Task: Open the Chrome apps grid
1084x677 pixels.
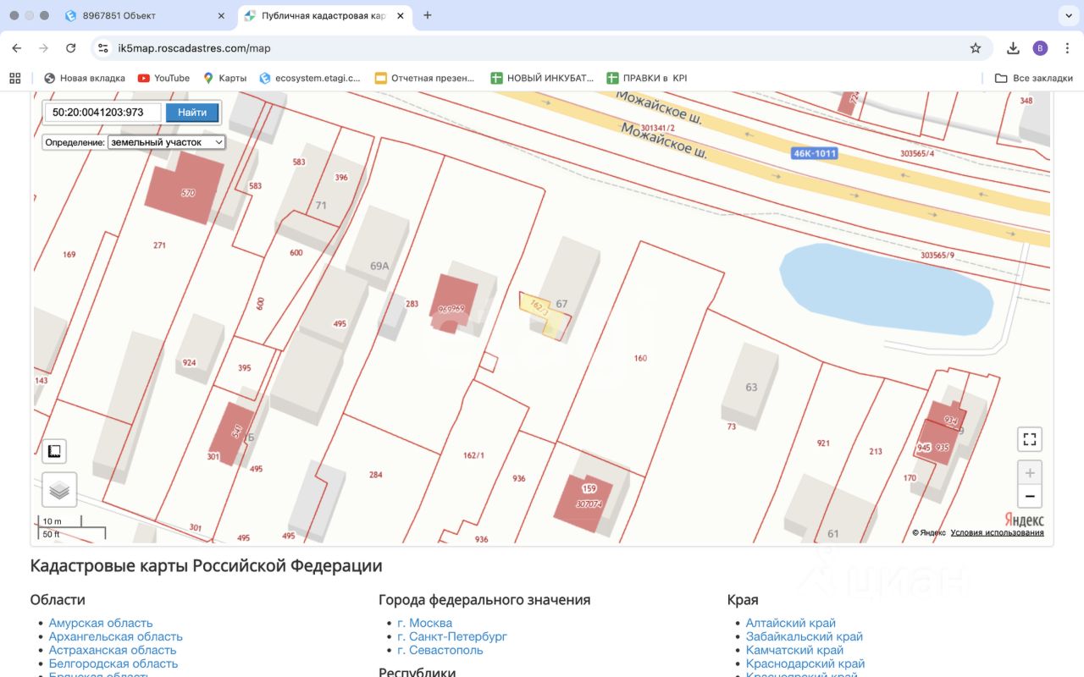Action: pos(14,78)
